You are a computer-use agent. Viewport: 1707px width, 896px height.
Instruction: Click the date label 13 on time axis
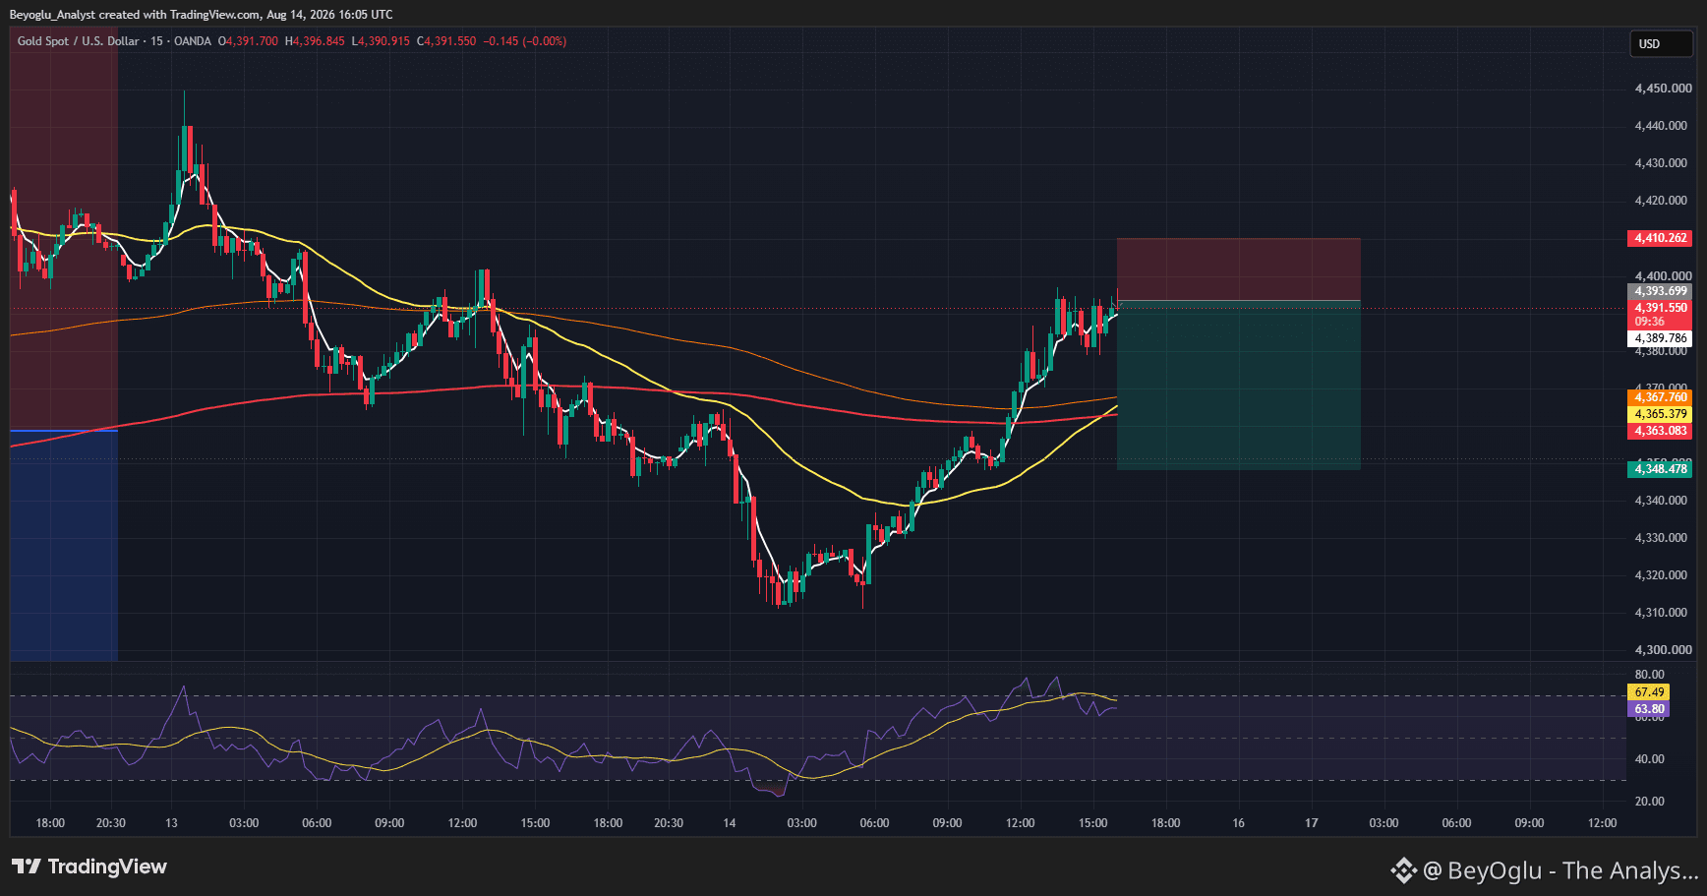(x=171, y=823)
